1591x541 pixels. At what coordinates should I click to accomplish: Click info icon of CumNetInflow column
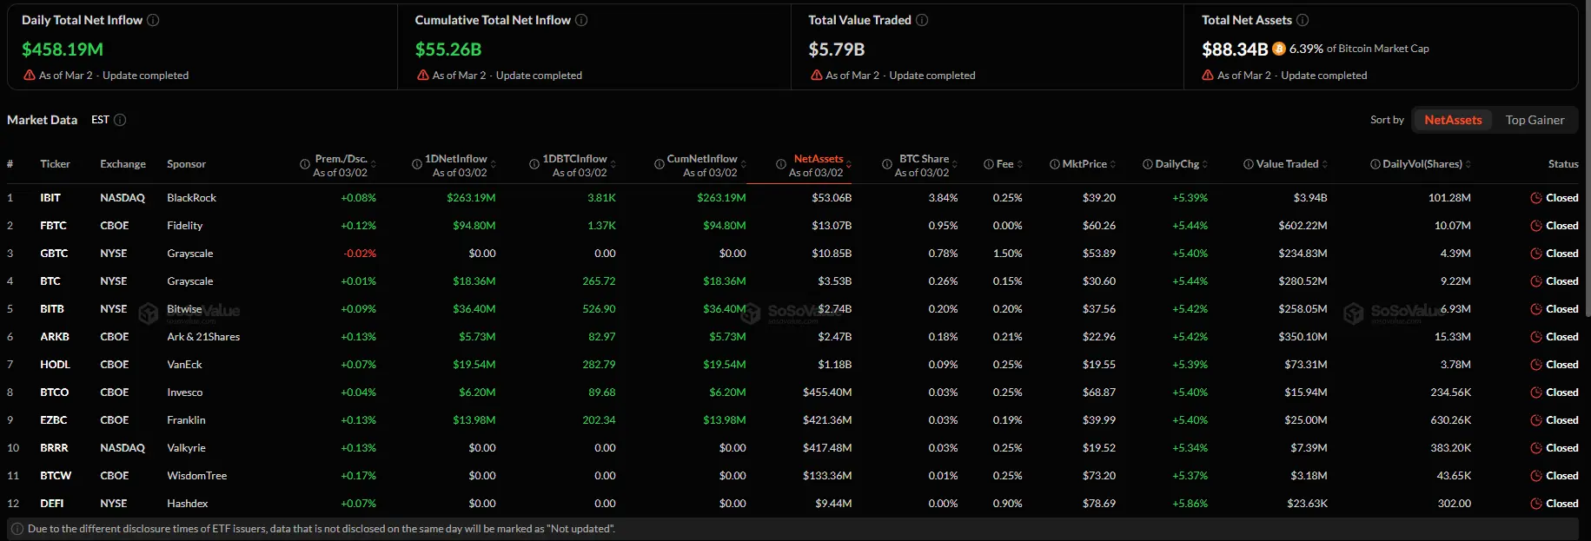click(x=660, y=164)
